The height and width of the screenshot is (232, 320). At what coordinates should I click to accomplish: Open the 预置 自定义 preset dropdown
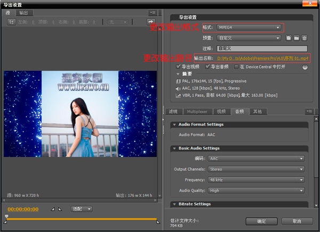click(x=249, y=38)
